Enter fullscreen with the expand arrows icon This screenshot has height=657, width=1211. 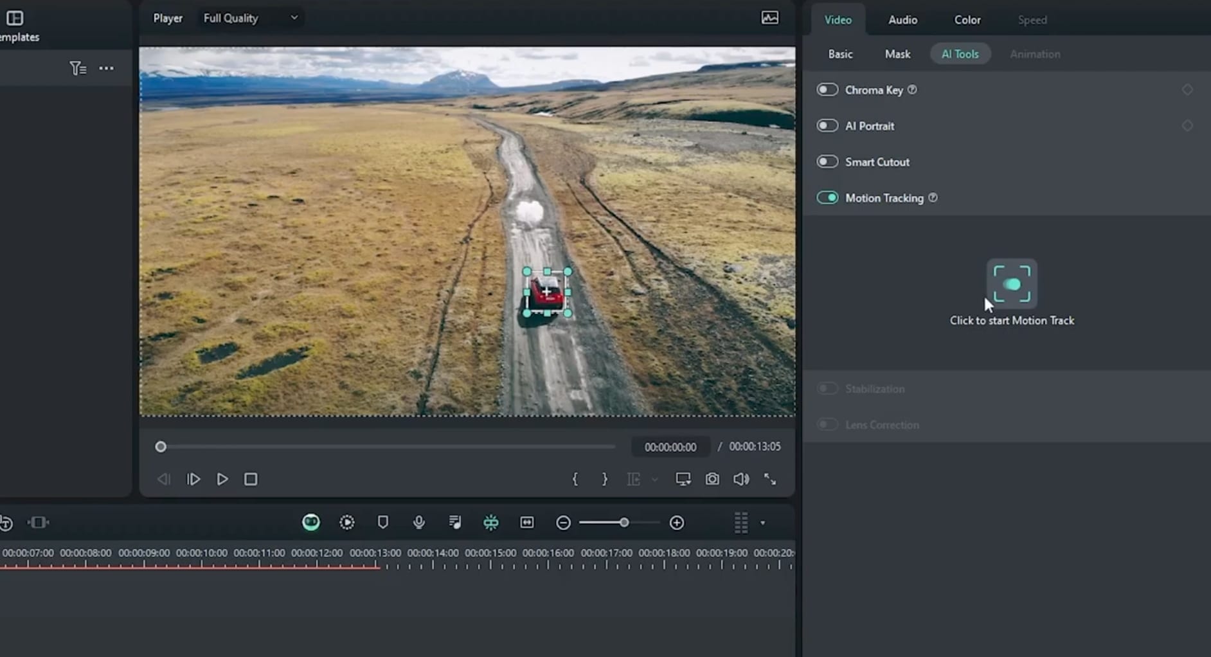770,480
